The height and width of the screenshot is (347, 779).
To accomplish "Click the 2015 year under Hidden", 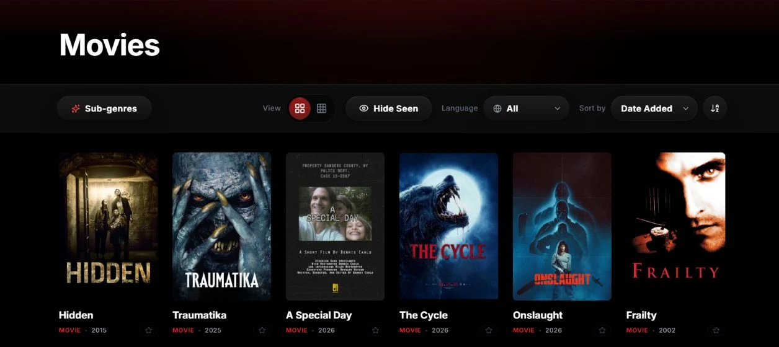I will tap(99, 330).
